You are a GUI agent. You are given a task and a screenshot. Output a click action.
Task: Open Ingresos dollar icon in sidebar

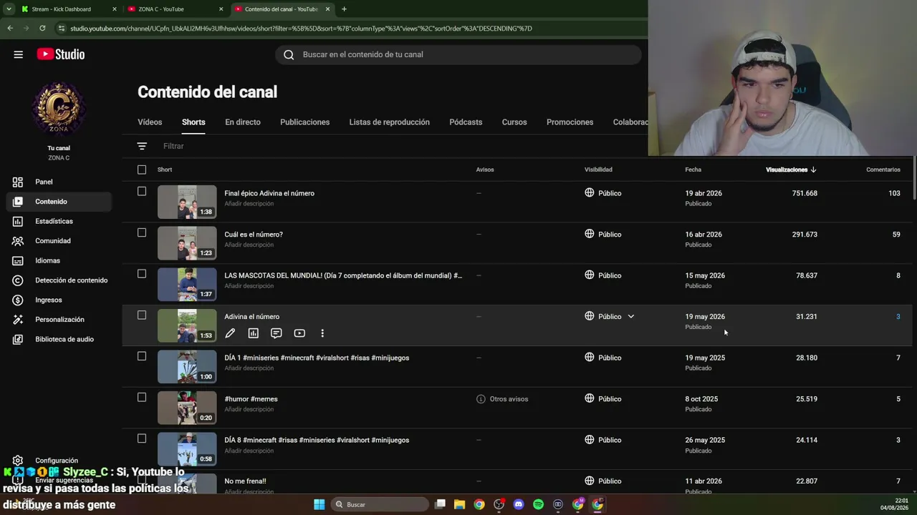click(18, 300)
